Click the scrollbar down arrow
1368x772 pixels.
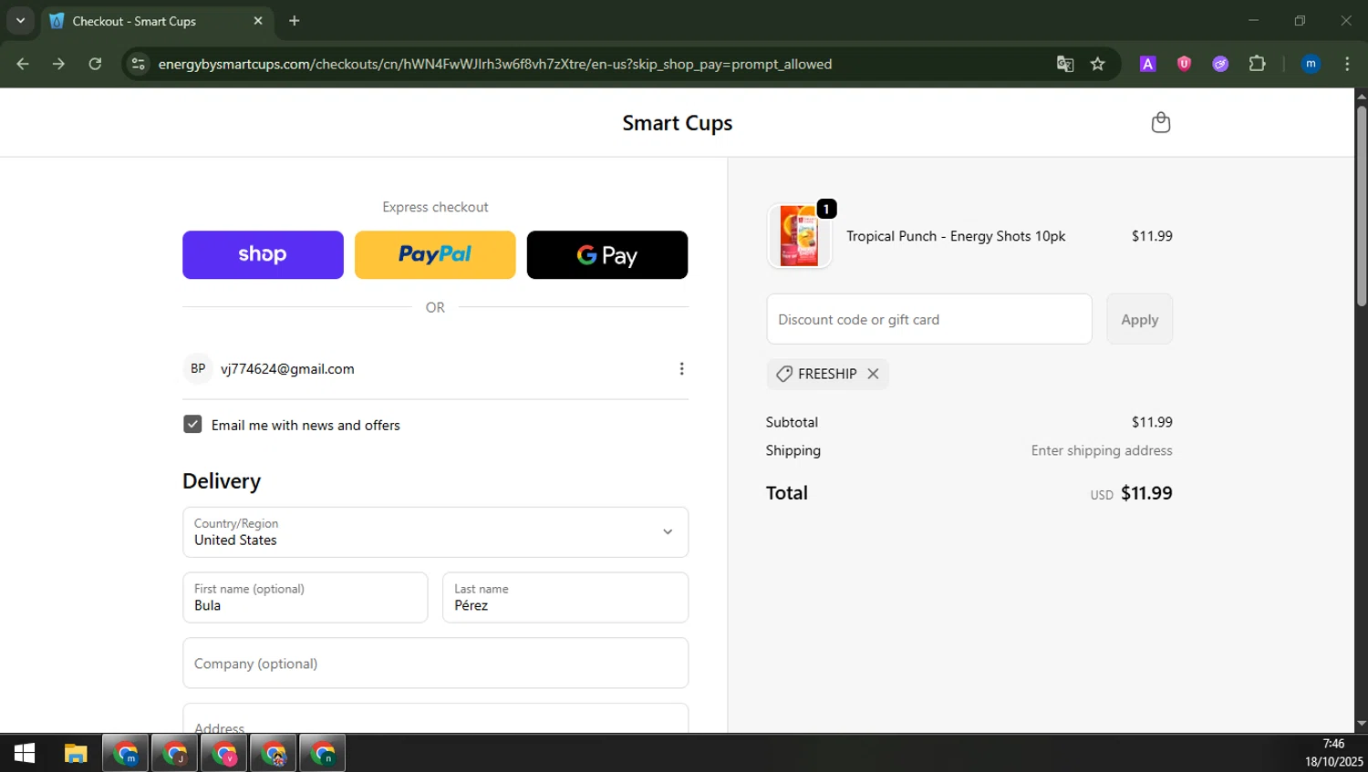(1361, 724)
